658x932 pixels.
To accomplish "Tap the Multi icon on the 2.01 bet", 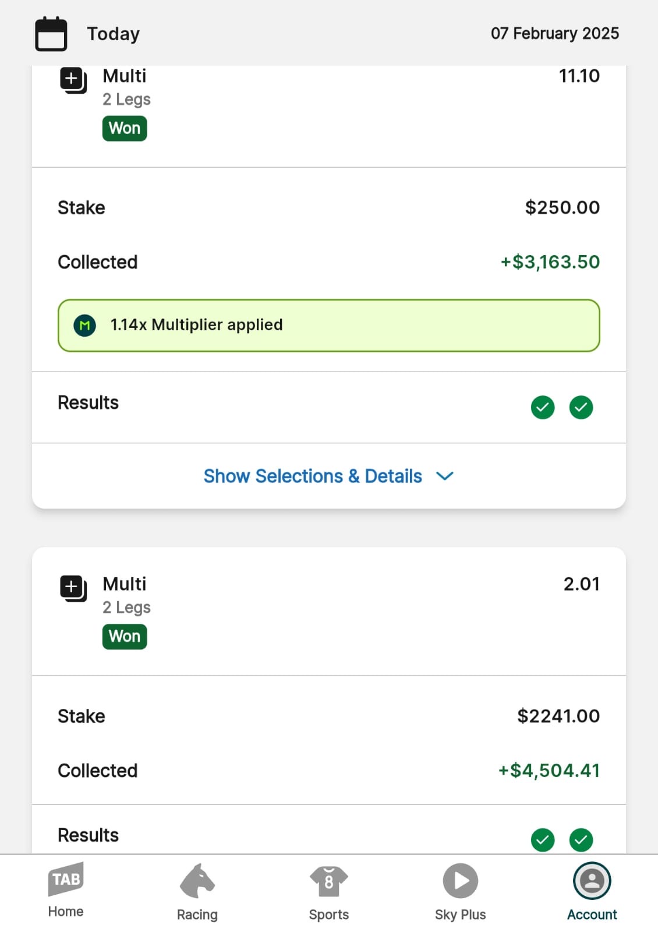I will 73,588.
